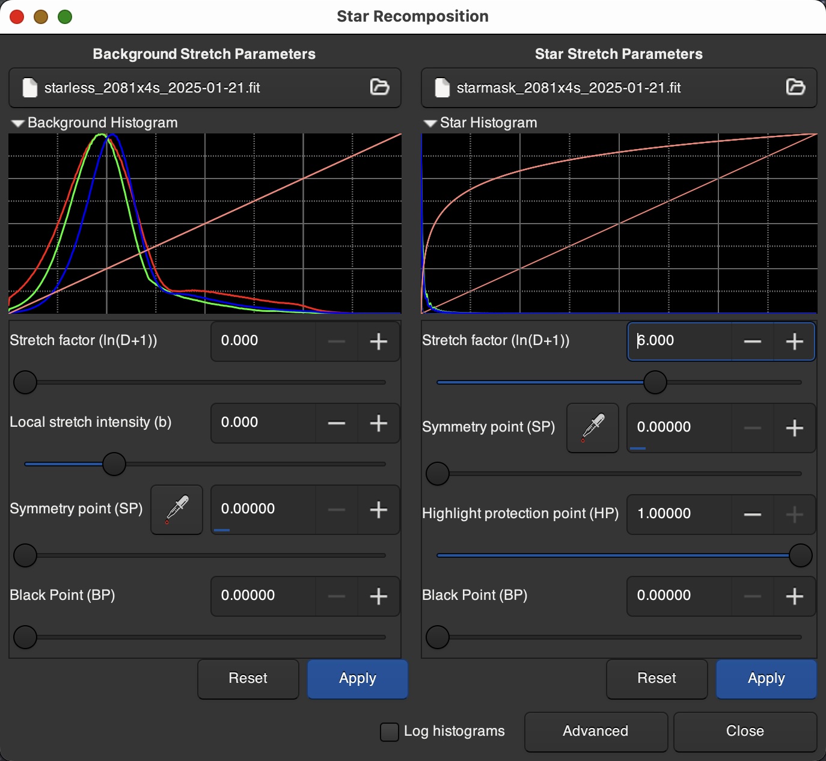
Task: Click the Local stretch intensity (b) label
Action: point(91,423)
